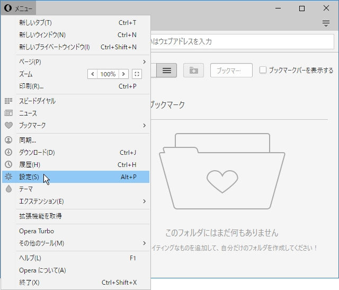Click このフォルダにはまだ何もありません text
The height and width of the screenshot is (290, 339).
point(222,233)
